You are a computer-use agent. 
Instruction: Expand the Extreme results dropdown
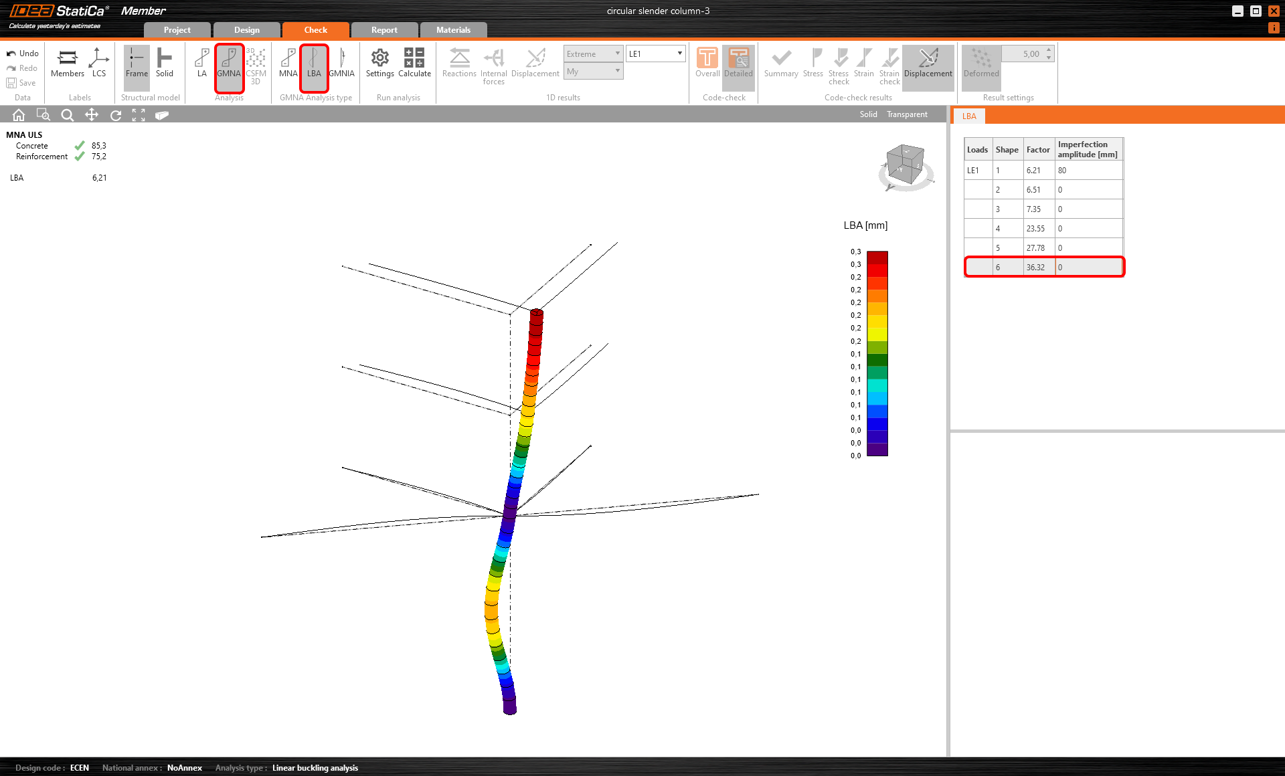pyautogui.click(x=593, y=54)
